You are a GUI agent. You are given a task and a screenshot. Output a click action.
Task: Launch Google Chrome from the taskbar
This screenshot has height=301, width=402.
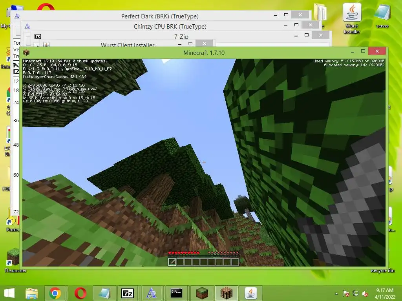[x=55, y=293]
